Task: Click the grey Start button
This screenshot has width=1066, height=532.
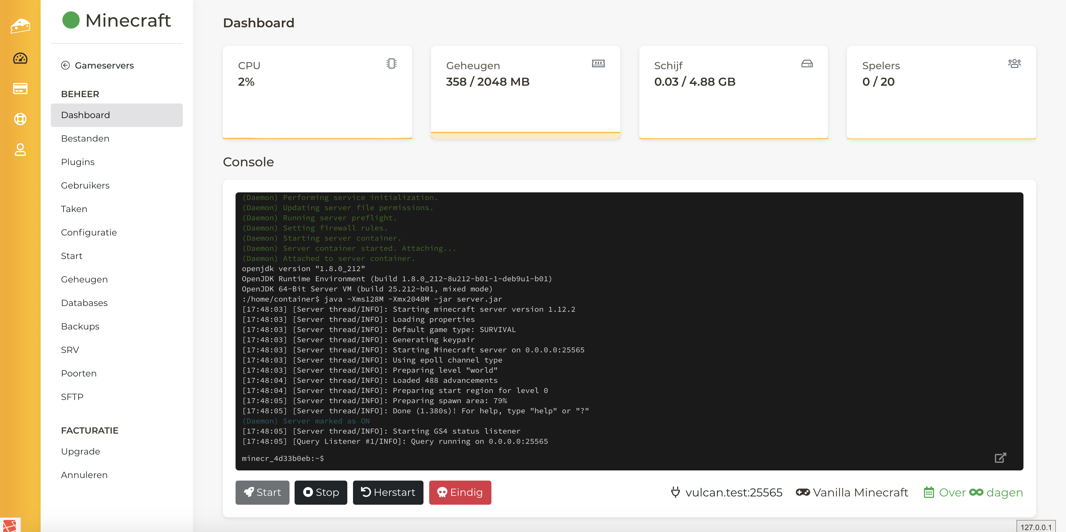Action: tap(262, 492)
